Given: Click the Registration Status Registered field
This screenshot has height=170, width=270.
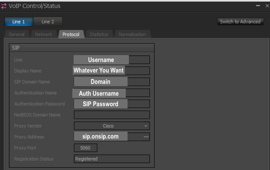Looking at the screenshot, I should click(112, 159).
